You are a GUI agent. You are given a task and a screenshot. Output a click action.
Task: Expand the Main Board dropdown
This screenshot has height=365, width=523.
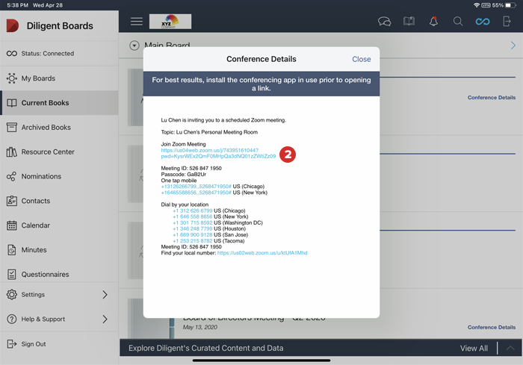coord(134,46)
